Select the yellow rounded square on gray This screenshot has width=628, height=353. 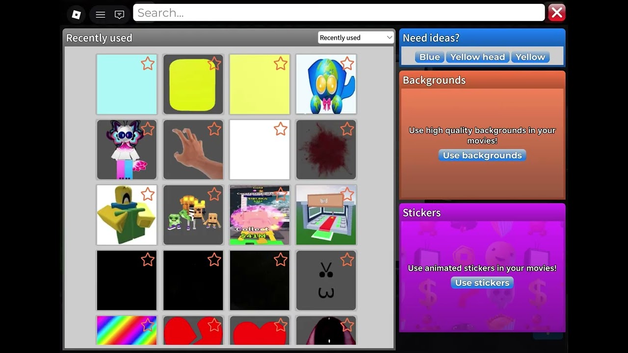(x=193, y=84)
